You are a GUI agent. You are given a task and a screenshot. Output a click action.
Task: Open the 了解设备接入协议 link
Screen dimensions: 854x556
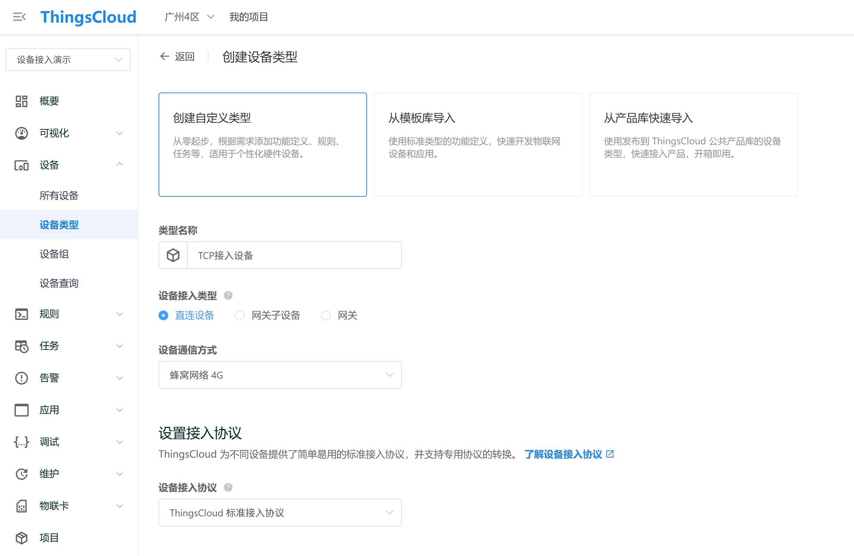(569, 454)
